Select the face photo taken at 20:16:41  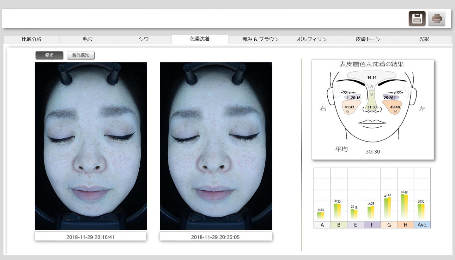coord(91,146)
